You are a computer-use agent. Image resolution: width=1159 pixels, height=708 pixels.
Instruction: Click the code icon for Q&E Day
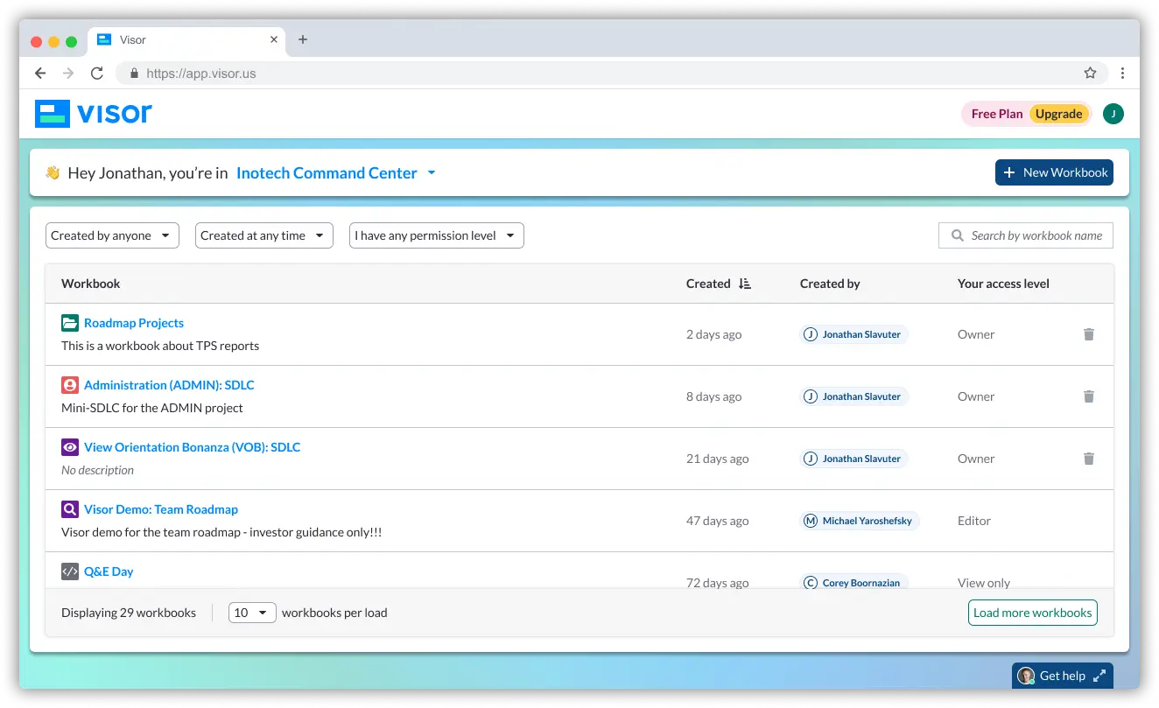click(x=70, y=571)
